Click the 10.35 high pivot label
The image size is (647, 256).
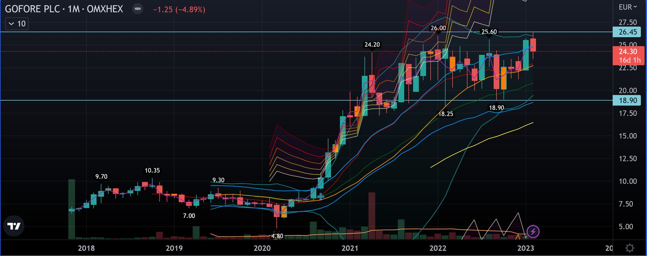[152, 170]
